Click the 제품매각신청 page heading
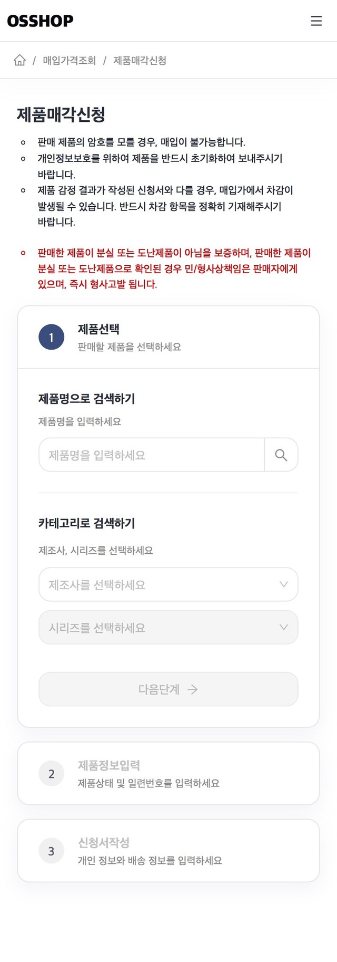Viewport: 337px width, 962px height. (61, 114)
